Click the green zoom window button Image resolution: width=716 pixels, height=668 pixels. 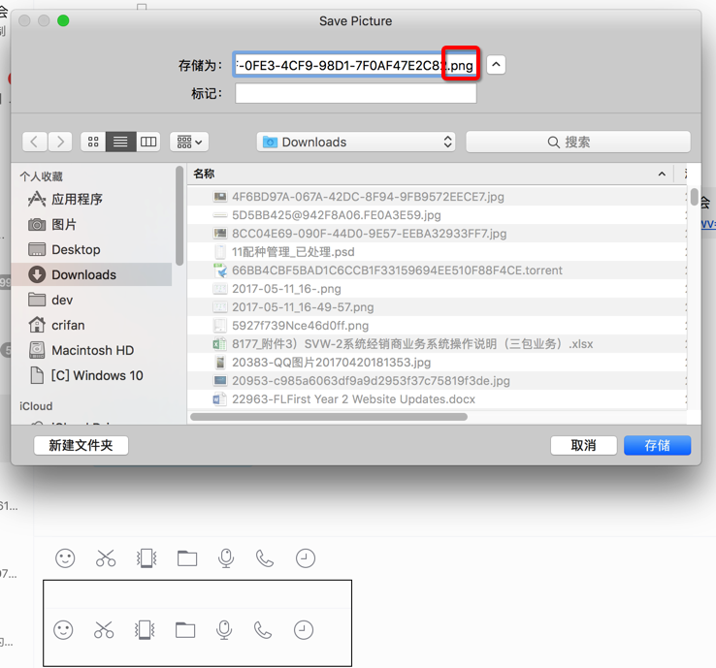[63, 21]
